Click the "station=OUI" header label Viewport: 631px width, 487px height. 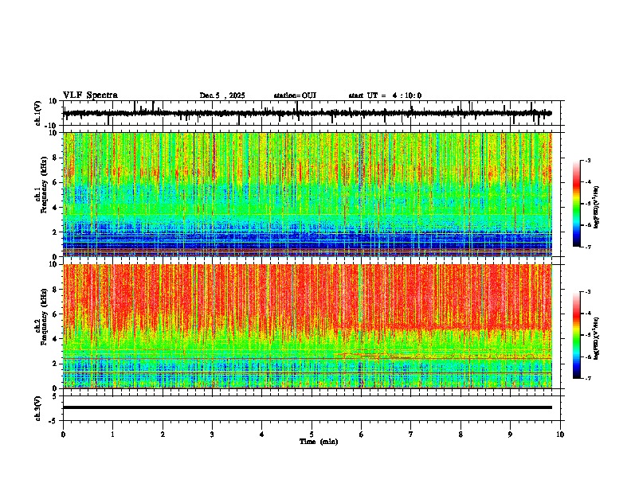[x=295, y=95]
